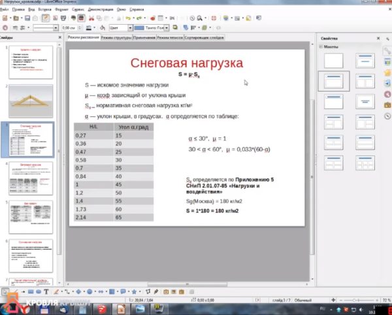Switch to 'Сортировщик слайдов' tab

[x=204, y=37]
